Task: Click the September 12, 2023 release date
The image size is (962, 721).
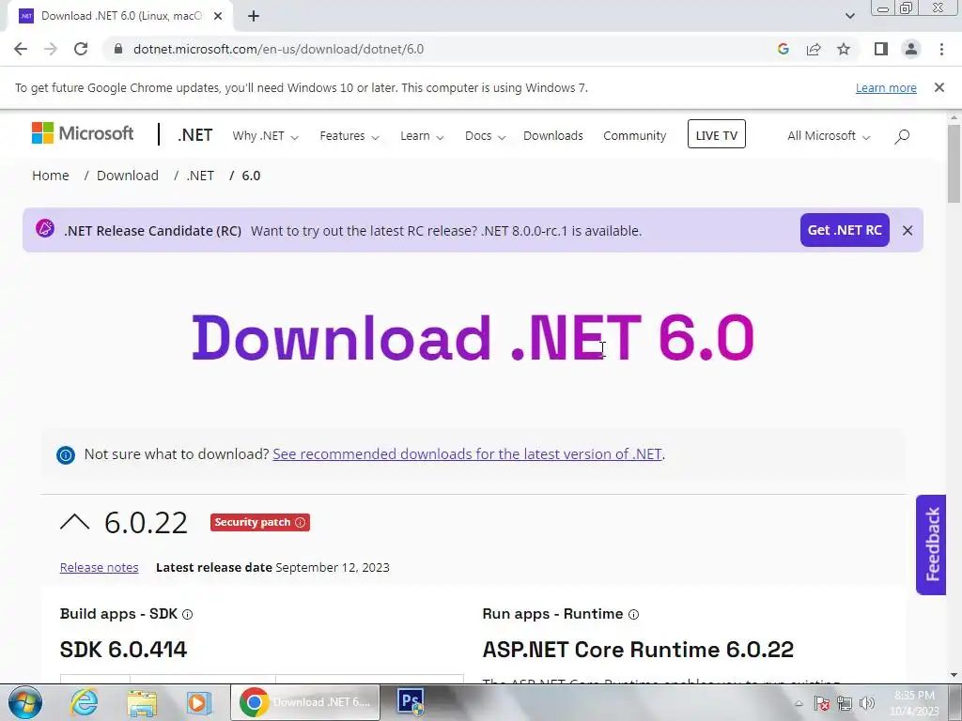Action: [333, 567]
